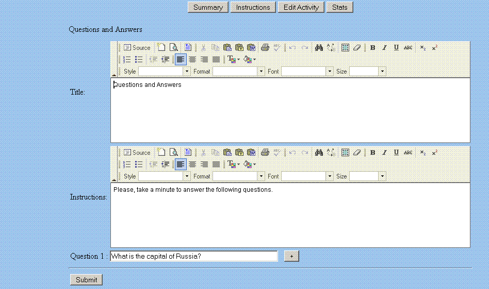Open the Stats tab
This screenshot has height=289, width=489.
[x=339, y=7]
